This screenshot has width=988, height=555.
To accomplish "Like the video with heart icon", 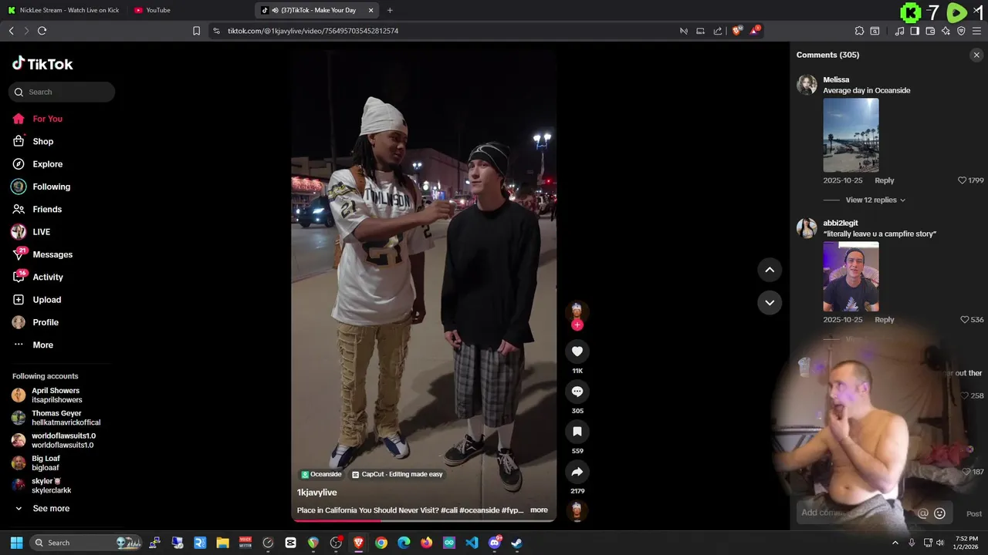I will (x=577, y=351).
